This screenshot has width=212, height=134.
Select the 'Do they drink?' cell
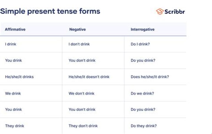coord(144,126)
